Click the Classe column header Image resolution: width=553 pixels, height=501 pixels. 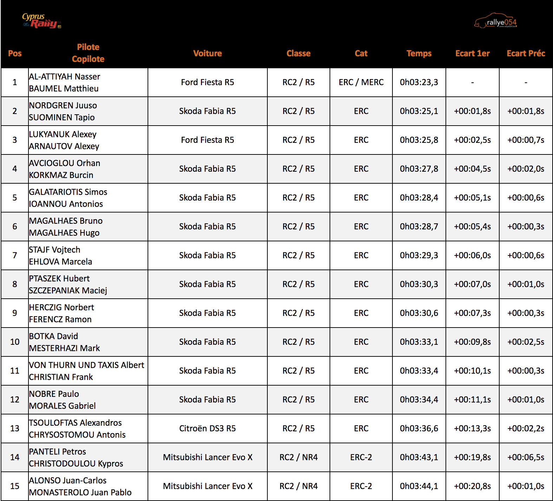point(299,53)
